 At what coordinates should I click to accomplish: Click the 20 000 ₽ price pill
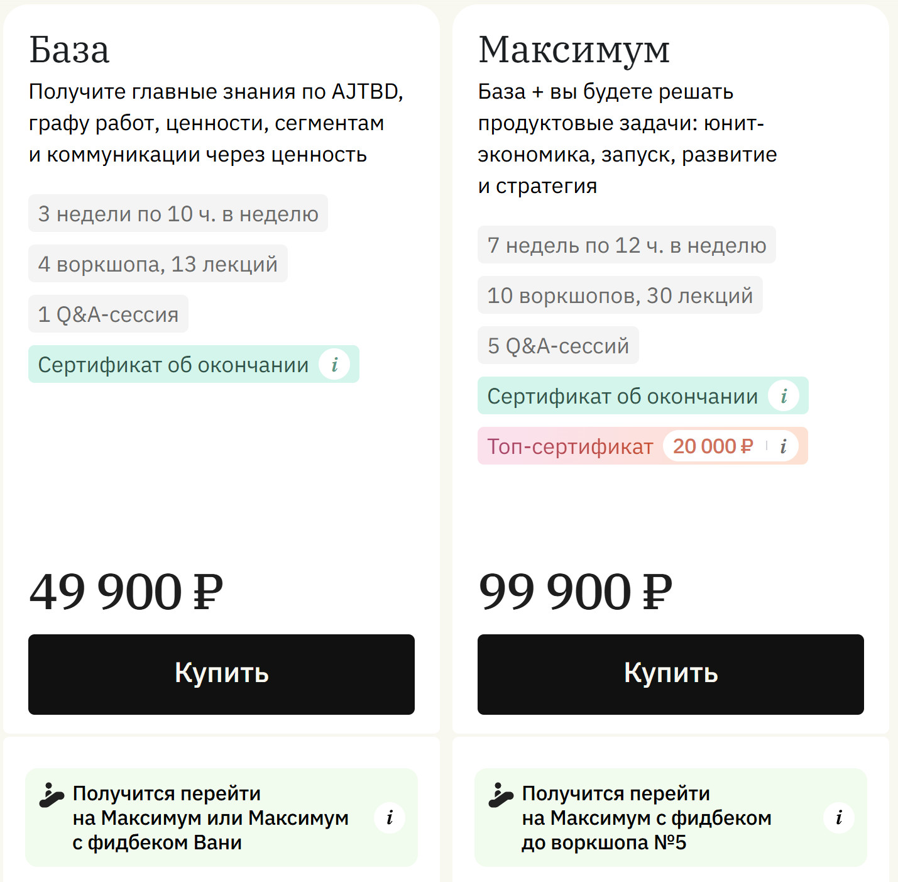pos(713,446)
